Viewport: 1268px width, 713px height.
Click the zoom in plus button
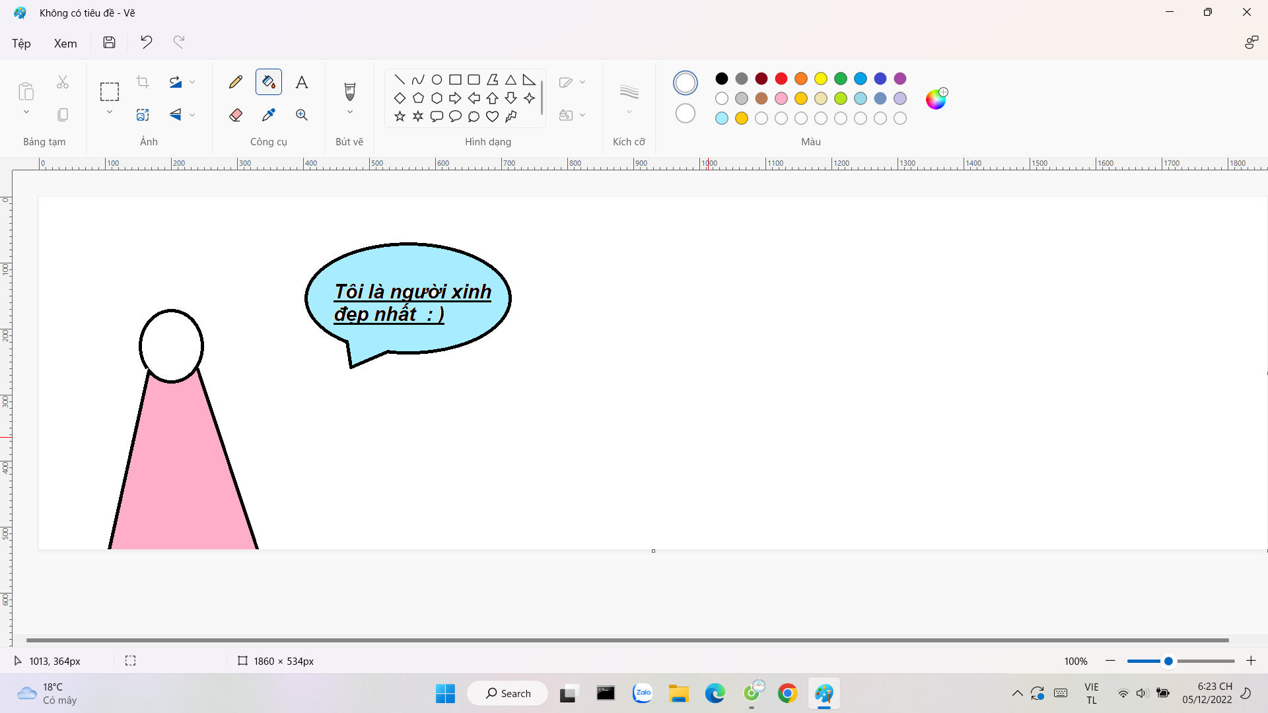pyautogui.click(x=1251, y=661)
